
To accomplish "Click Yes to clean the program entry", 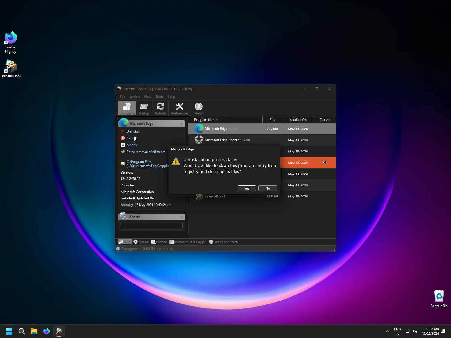I will tap(247, 188).
